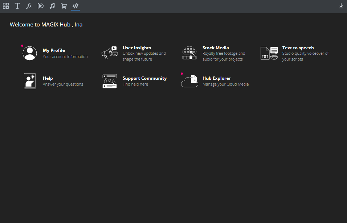Click the User Insights megaphone icon
This screenshot has height=223, width=347.
coord(110,53)
